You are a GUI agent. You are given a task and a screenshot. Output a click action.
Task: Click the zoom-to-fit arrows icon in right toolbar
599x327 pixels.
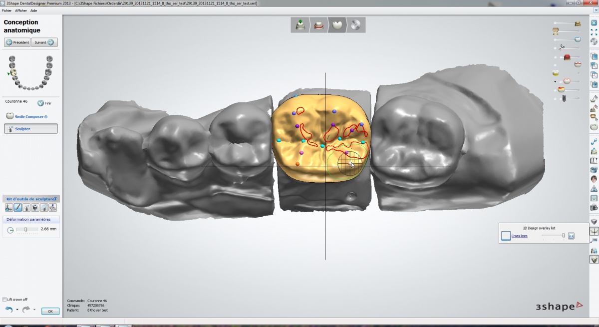click(594, 32)
